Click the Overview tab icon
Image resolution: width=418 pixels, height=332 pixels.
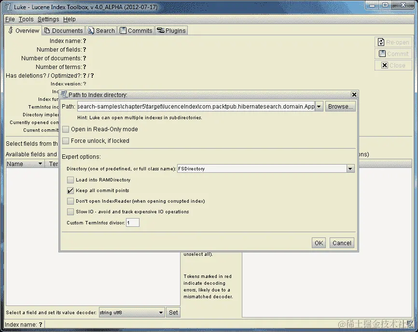point(11,30)
